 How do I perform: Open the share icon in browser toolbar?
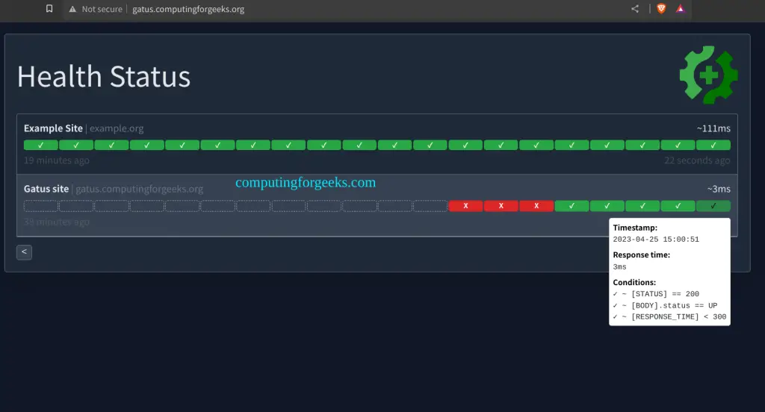635,9
